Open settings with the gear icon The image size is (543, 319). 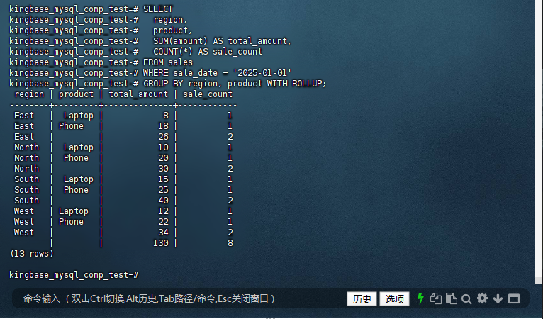pyautogui.click(x=482, y=298)
